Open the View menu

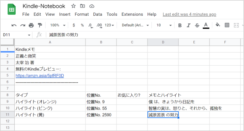(x=50, y=14)
